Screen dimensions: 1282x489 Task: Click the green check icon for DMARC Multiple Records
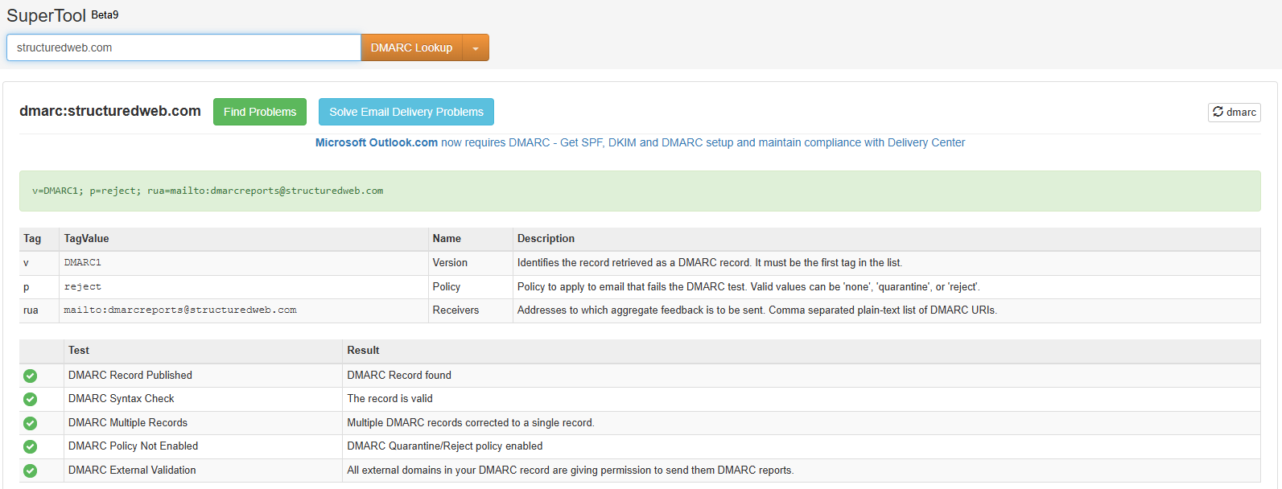pyautogui.click(x=30, y=423)
